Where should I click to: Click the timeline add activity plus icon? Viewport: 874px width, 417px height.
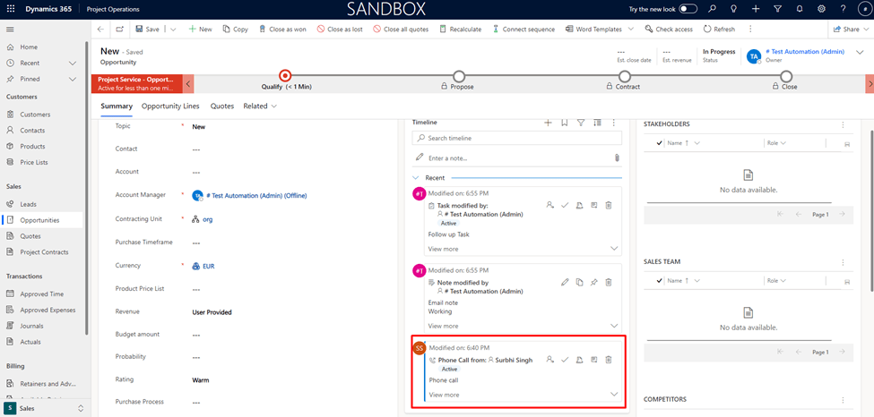point(548,123)
